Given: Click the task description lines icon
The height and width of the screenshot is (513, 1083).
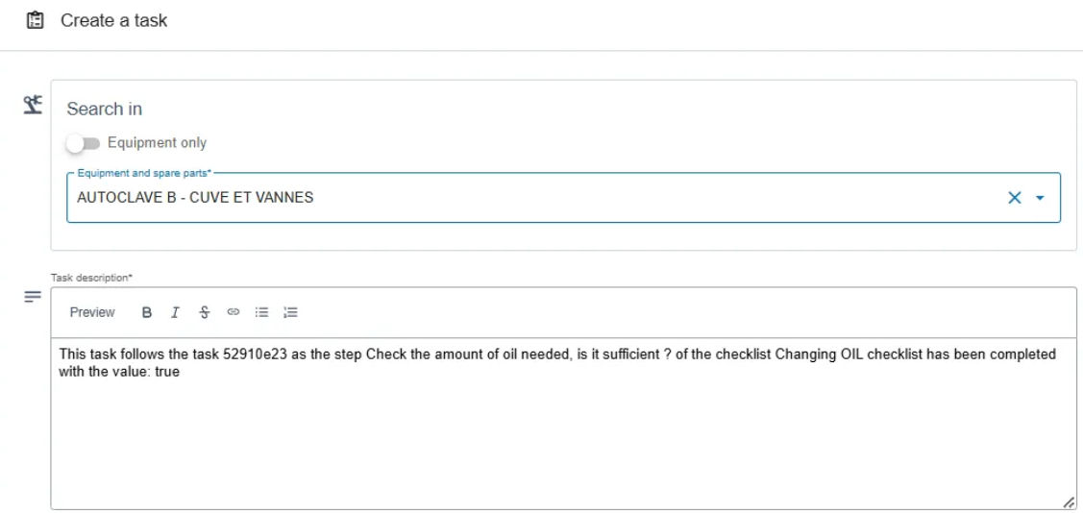Looking at the screenshot, I should click(33, 297).
